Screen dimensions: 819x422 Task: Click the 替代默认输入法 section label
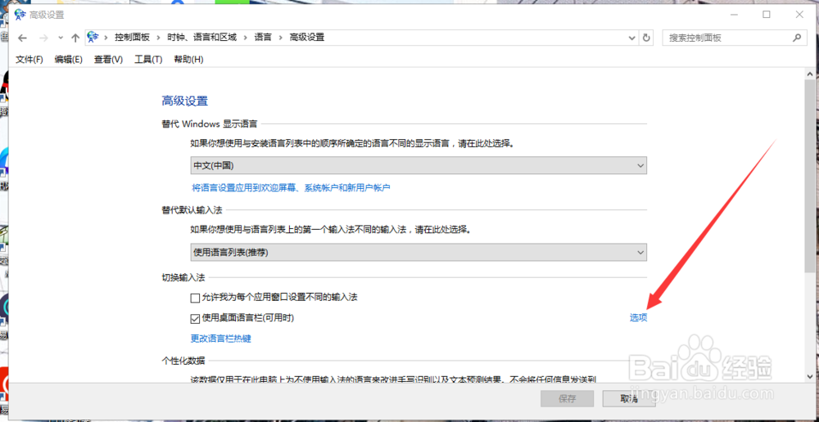click(192, 210)
